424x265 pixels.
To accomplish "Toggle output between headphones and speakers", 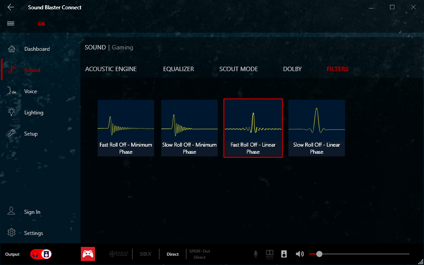I will click(41, 254).
